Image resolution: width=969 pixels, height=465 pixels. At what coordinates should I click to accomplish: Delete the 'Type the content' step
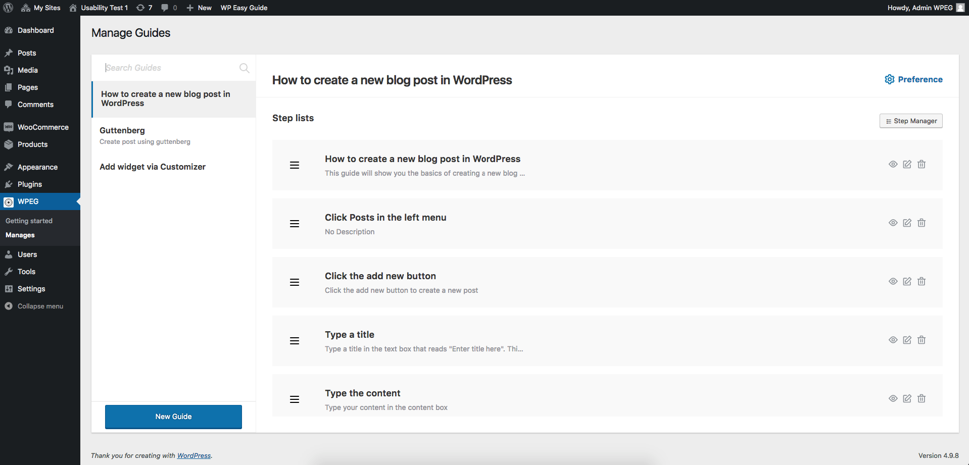coord(922,398)
